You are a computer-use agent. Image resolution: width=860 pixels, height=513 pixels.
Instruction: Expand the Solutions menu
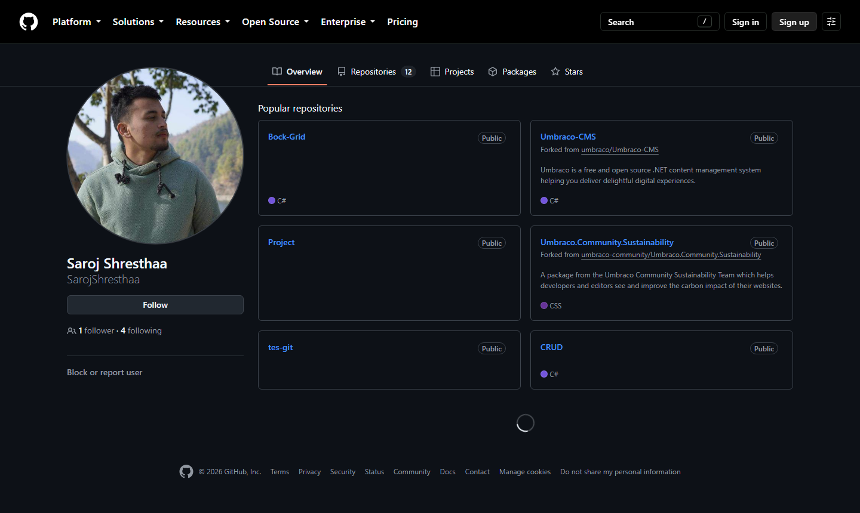pos(138,21)
